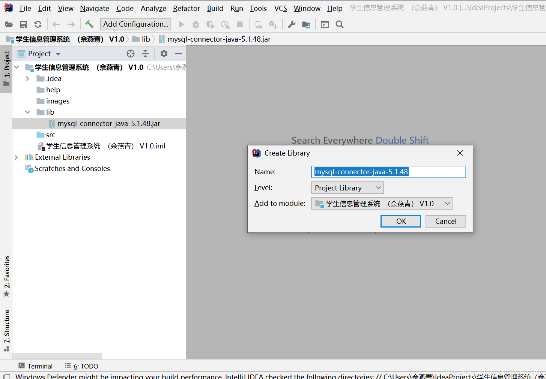The image size is (546, 379).
Task: Click the Stop square icon
Action: pos(240,24)
